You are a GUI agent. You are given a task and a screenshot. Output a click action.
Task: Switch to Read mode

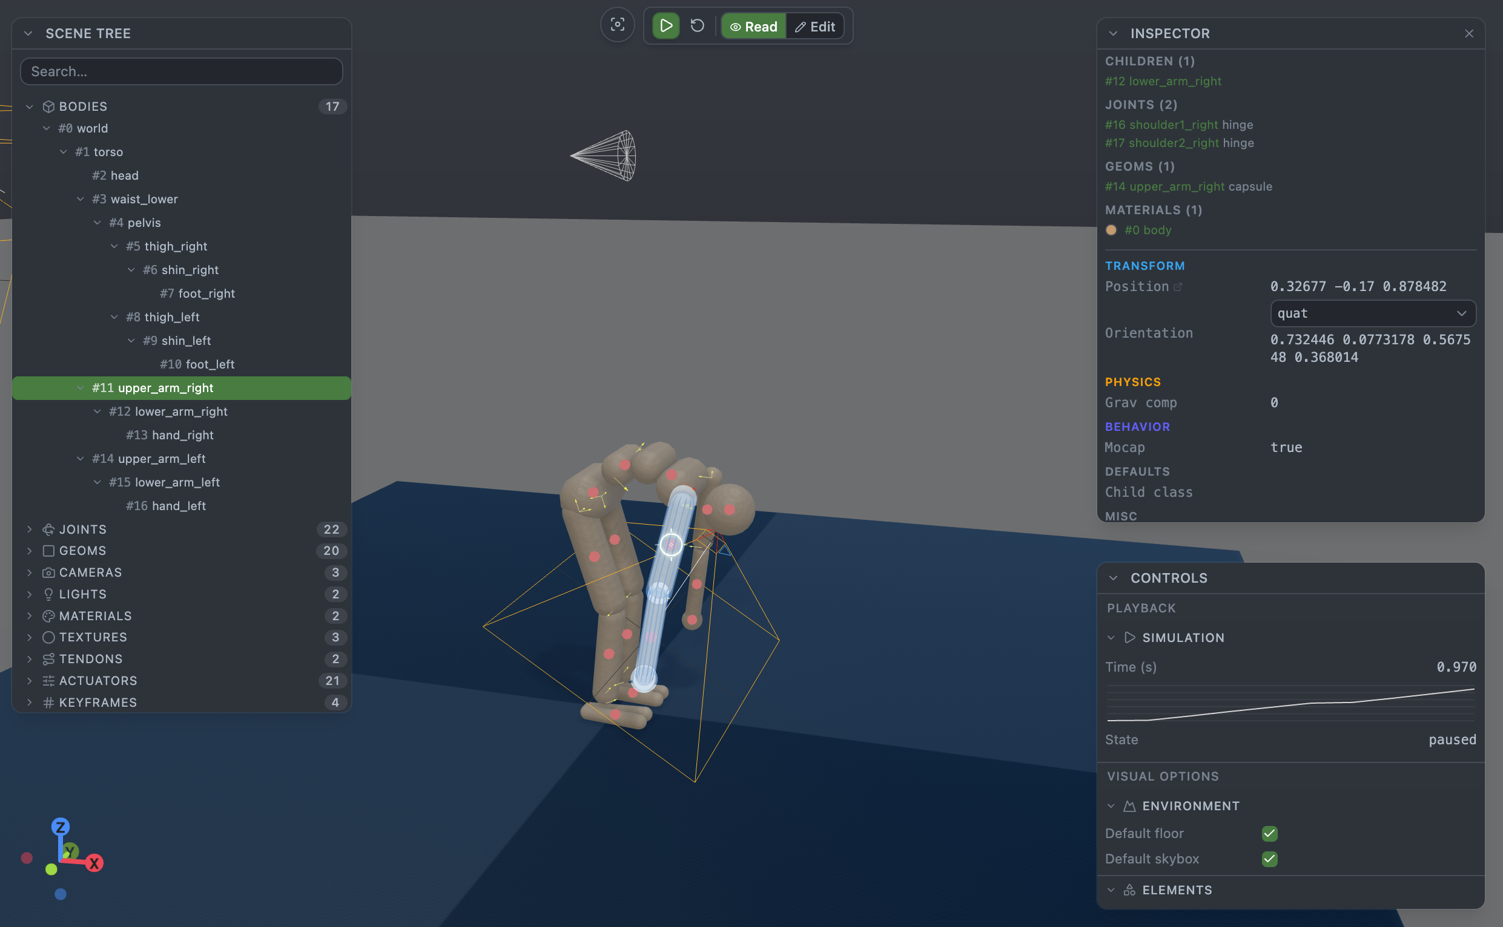click(x=753, y=27)
